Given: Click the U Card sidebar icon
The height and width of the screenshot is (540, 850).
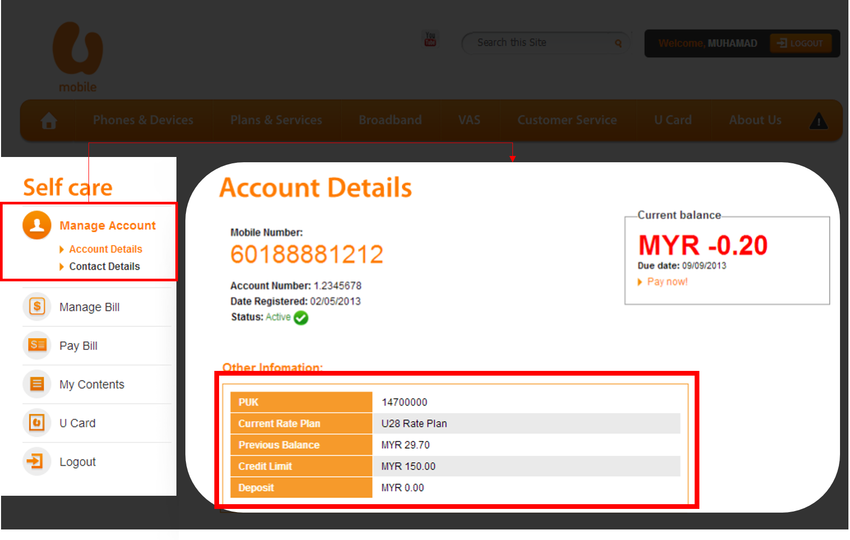Looking at the screenshot, I should point(37,423).
